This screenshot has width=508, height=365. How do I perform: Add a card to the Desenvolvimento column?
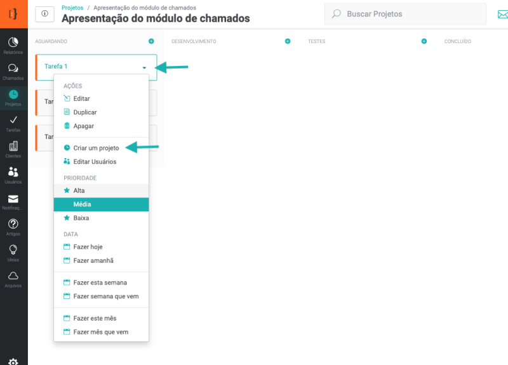coord(288,41)
